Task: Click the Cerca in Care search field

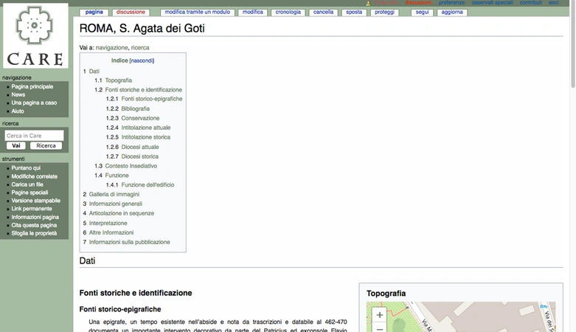Action: [x=34, y=136]
